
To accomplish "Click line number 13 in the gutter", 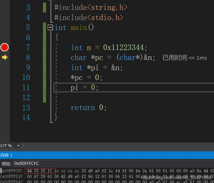I will (x=26, y=107).
